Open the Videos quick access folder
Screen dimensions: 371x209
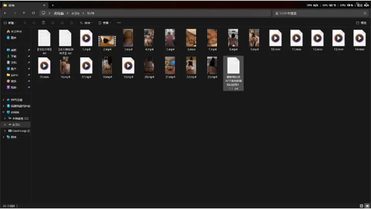click(x=12, y=88)
